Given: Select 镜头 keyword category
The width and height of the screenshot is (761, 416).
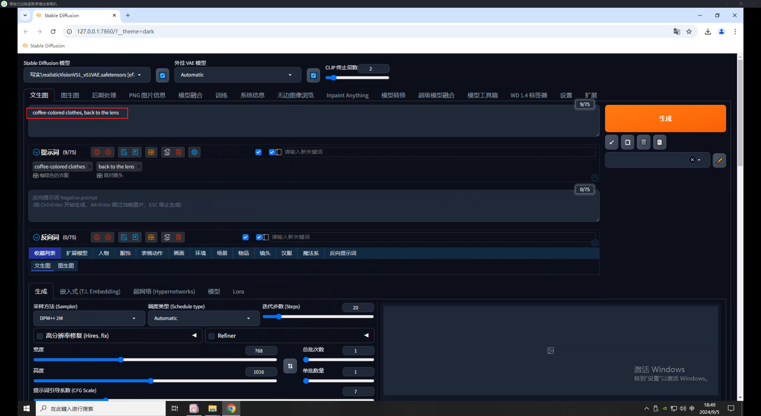Looking at the screenshot, I should click(265, 253).
